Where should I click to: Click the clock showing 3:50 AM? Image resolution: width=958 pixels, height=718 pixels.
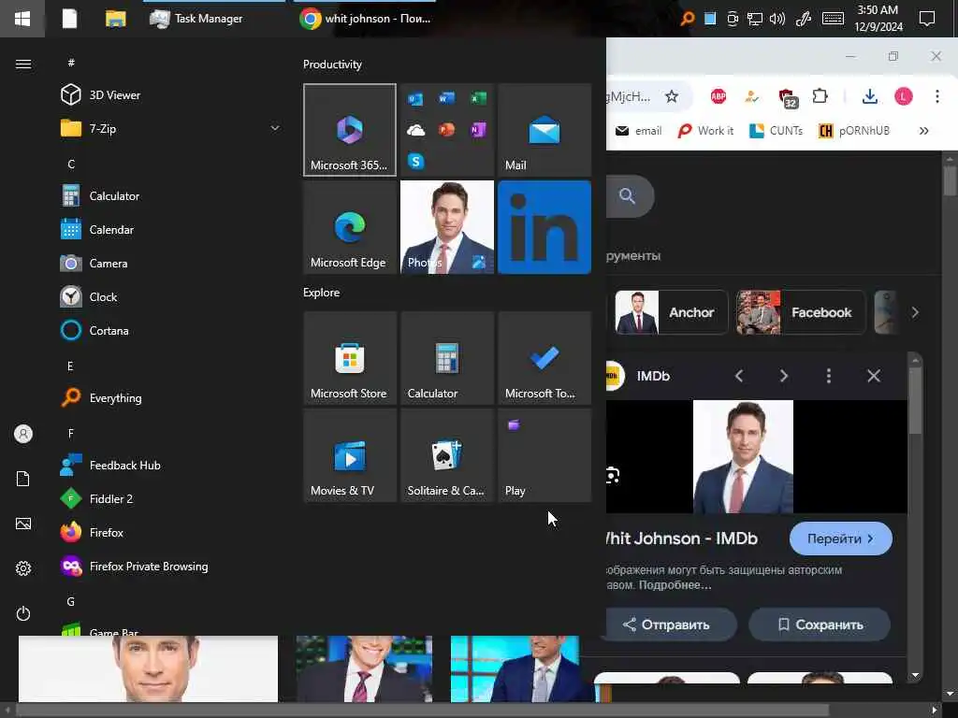tap(878, 19)
